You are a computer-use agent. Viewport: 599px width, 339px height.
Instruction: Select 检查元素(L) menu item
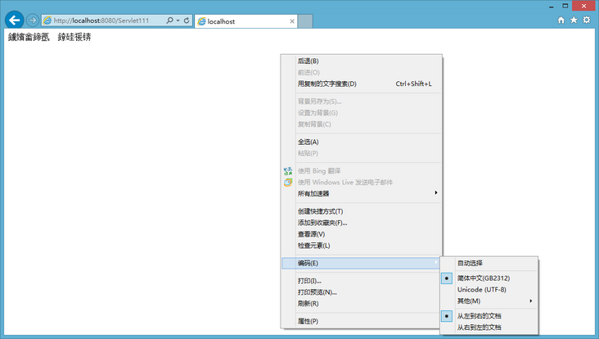coord(362,246)
